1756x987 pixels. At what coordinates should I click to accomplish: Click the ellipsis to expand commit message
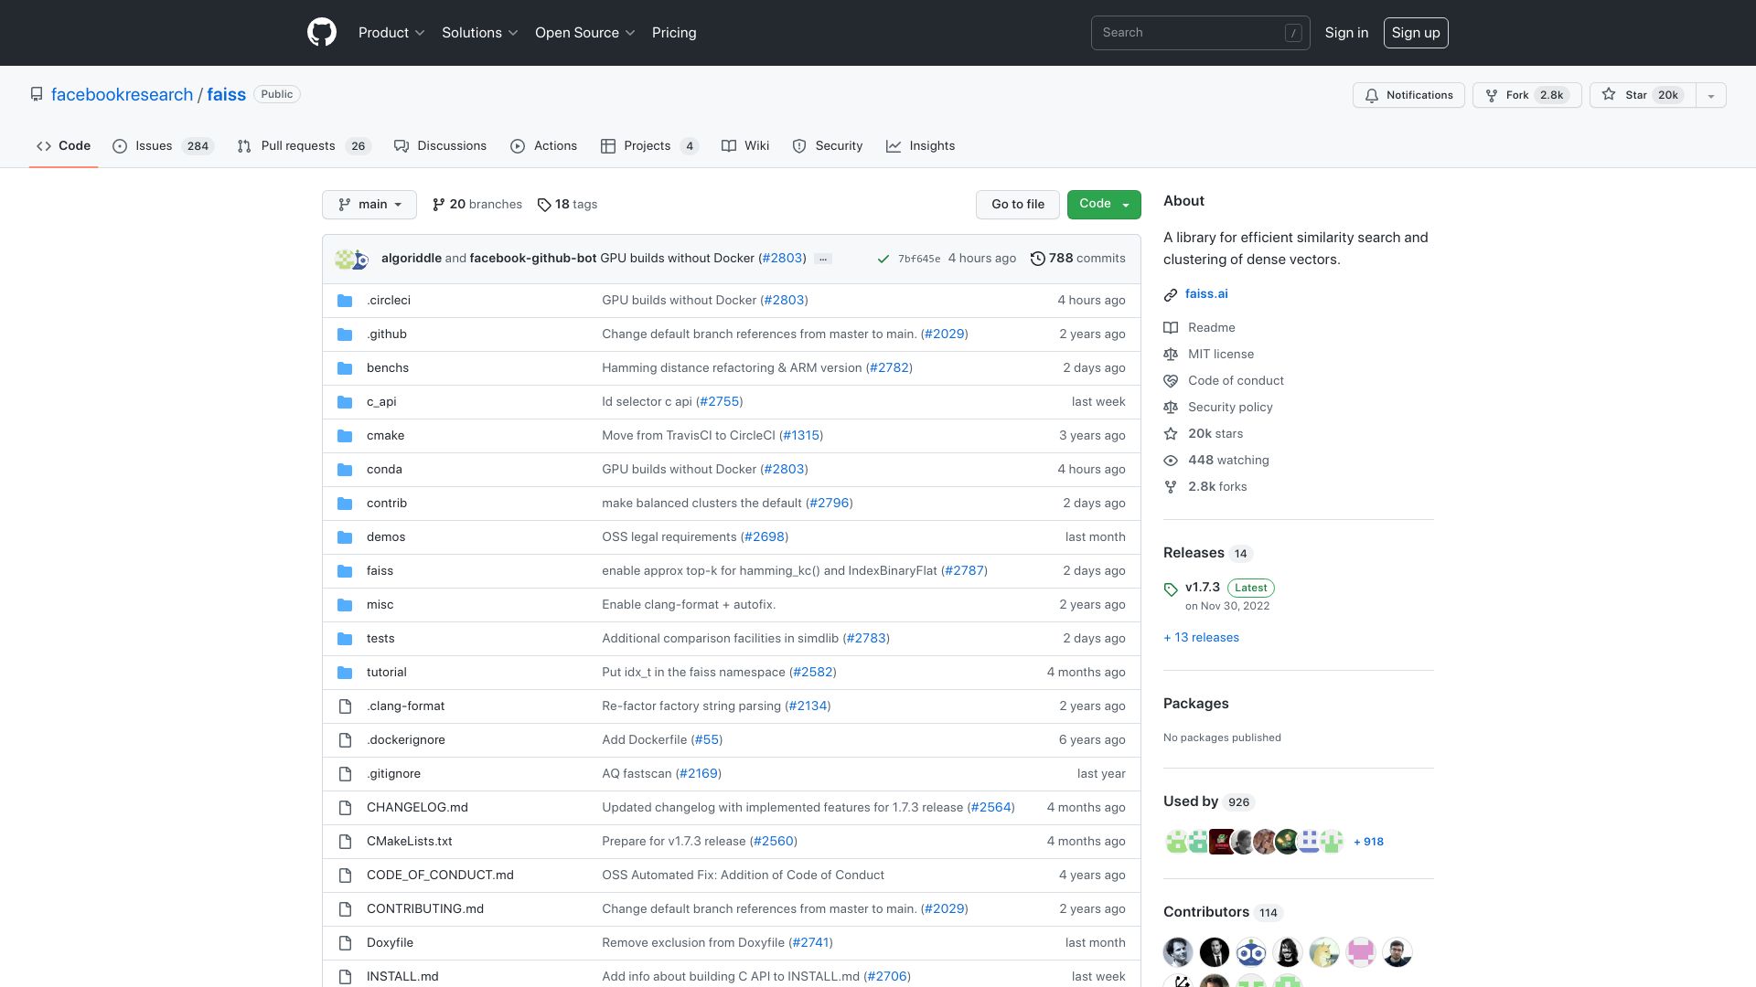coord(823,259)
